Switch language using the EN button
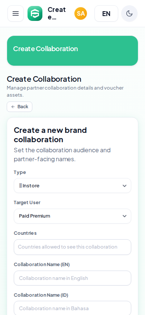145x315 pixels. pyautogui.click(x=106, y=13)
